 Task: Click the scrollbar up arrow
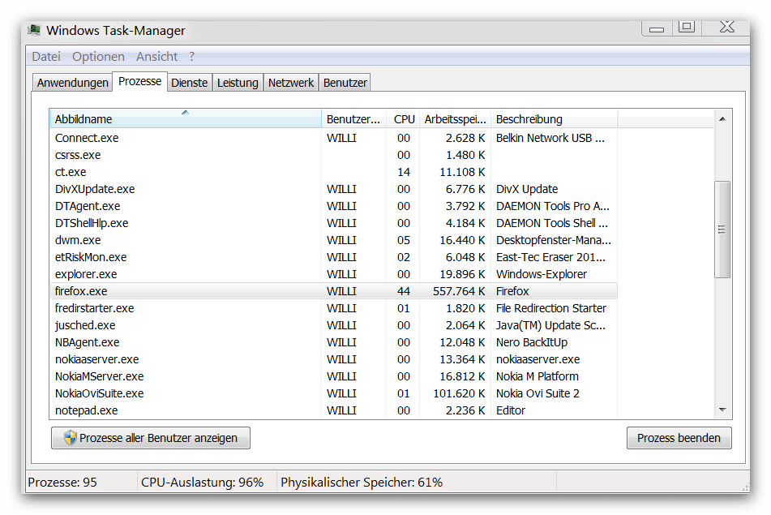[x=722, y=119]
